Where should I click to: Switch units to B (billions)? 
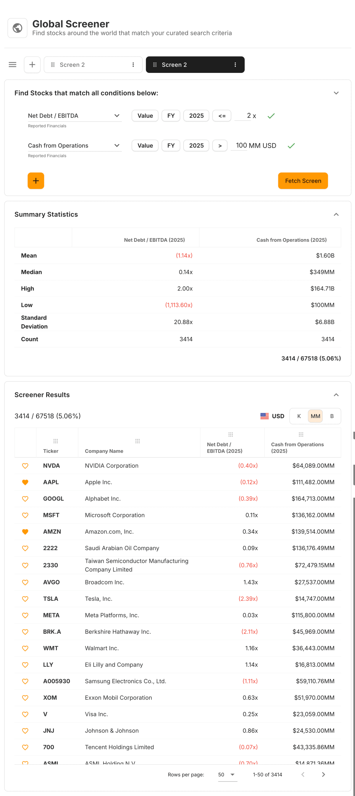[x=332, y=416]
